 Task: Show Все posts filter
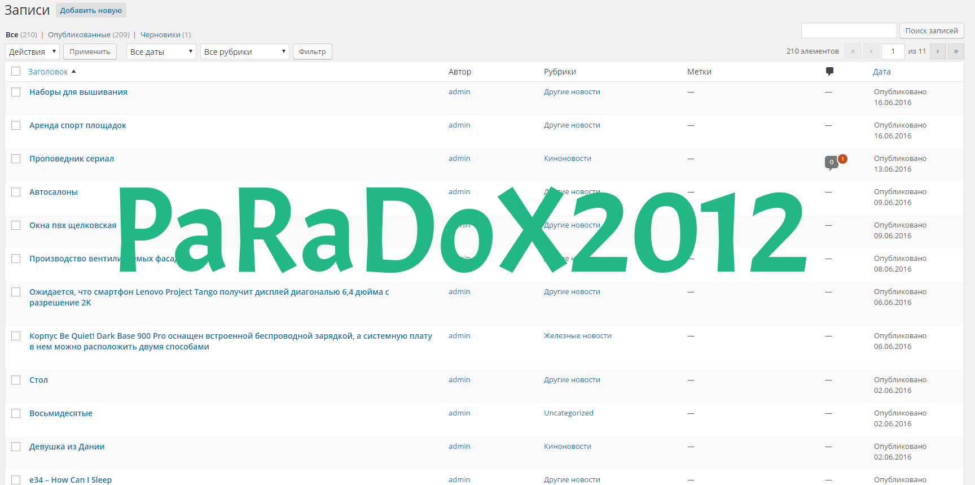(x=12, y=34)
